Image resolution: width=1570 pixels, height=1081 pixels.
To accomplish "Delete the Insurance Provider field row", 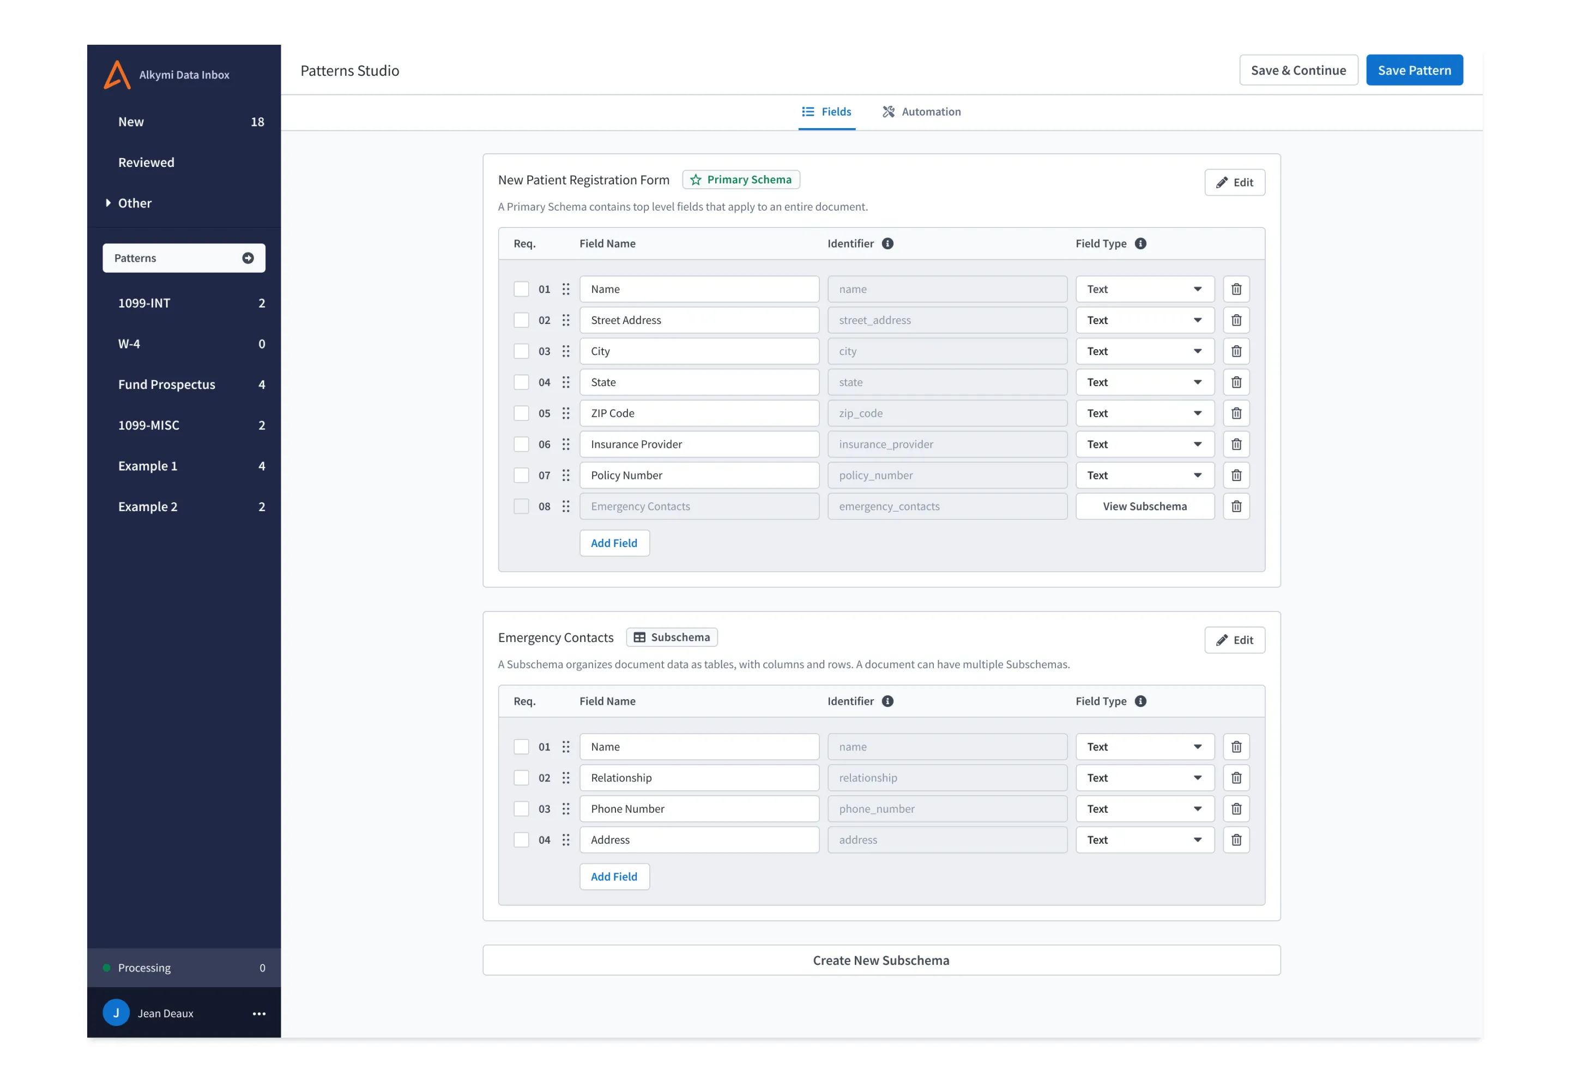I will click(1235, 445).
